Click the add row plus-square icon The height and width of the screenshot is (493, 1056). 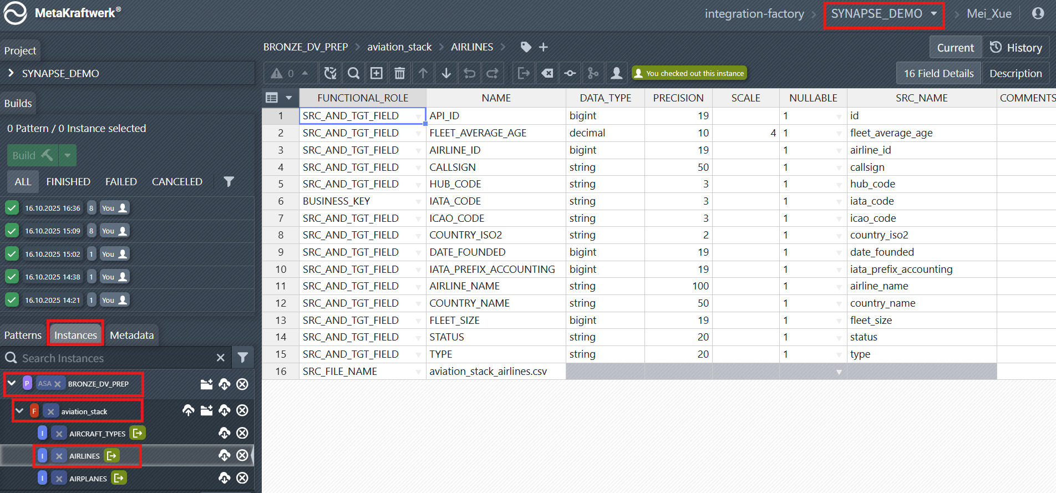(x=377, y=73)
